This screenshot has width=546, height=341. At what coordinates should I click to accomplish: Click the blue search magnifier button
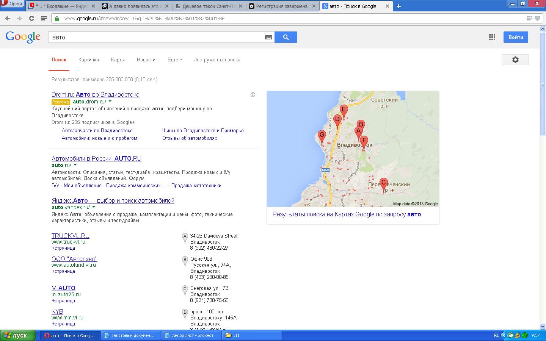pyautogui.click(x=286, y=37)
